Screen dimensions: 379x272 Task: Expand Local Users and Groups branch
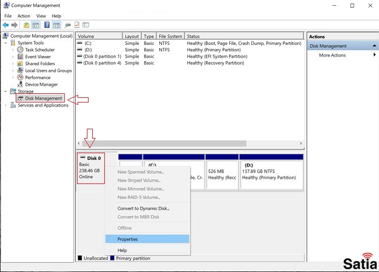(x=13, y=70)
